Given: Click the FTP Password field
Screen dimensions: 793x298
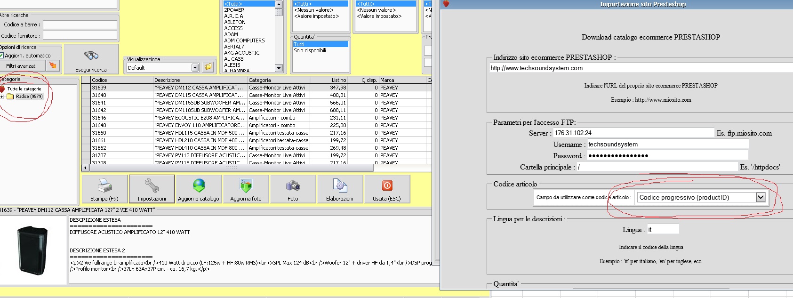Looking at the screenshot, I should pos(667,156).
